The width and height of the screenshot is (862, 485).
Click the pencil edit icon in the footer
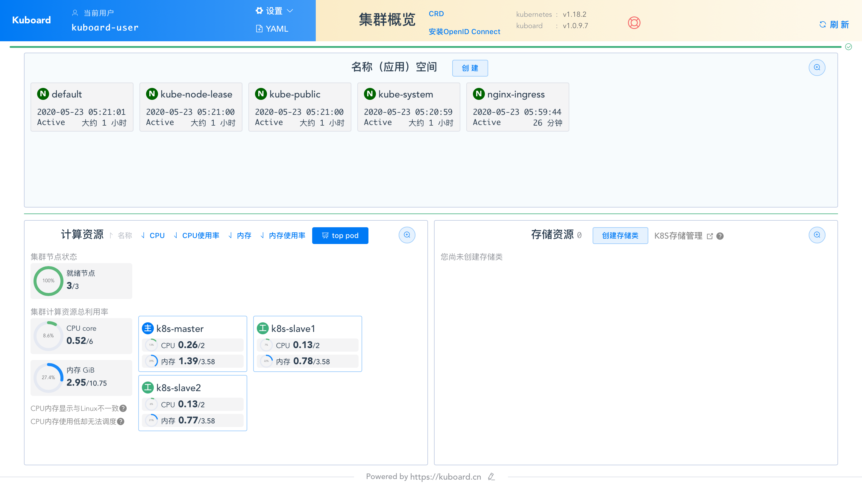pyautogui.click(x=491, y=477)
